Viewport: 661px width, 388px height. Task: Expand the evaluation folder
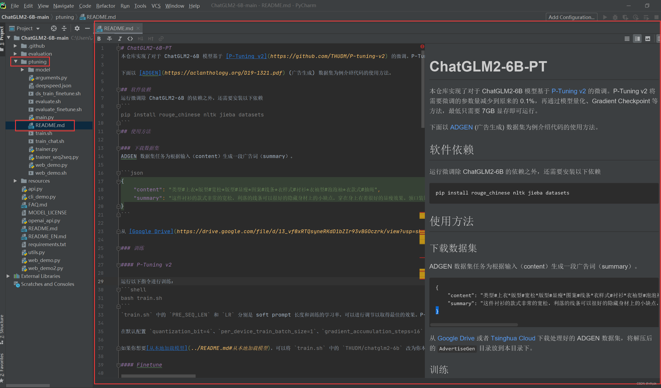coord(15,54)
